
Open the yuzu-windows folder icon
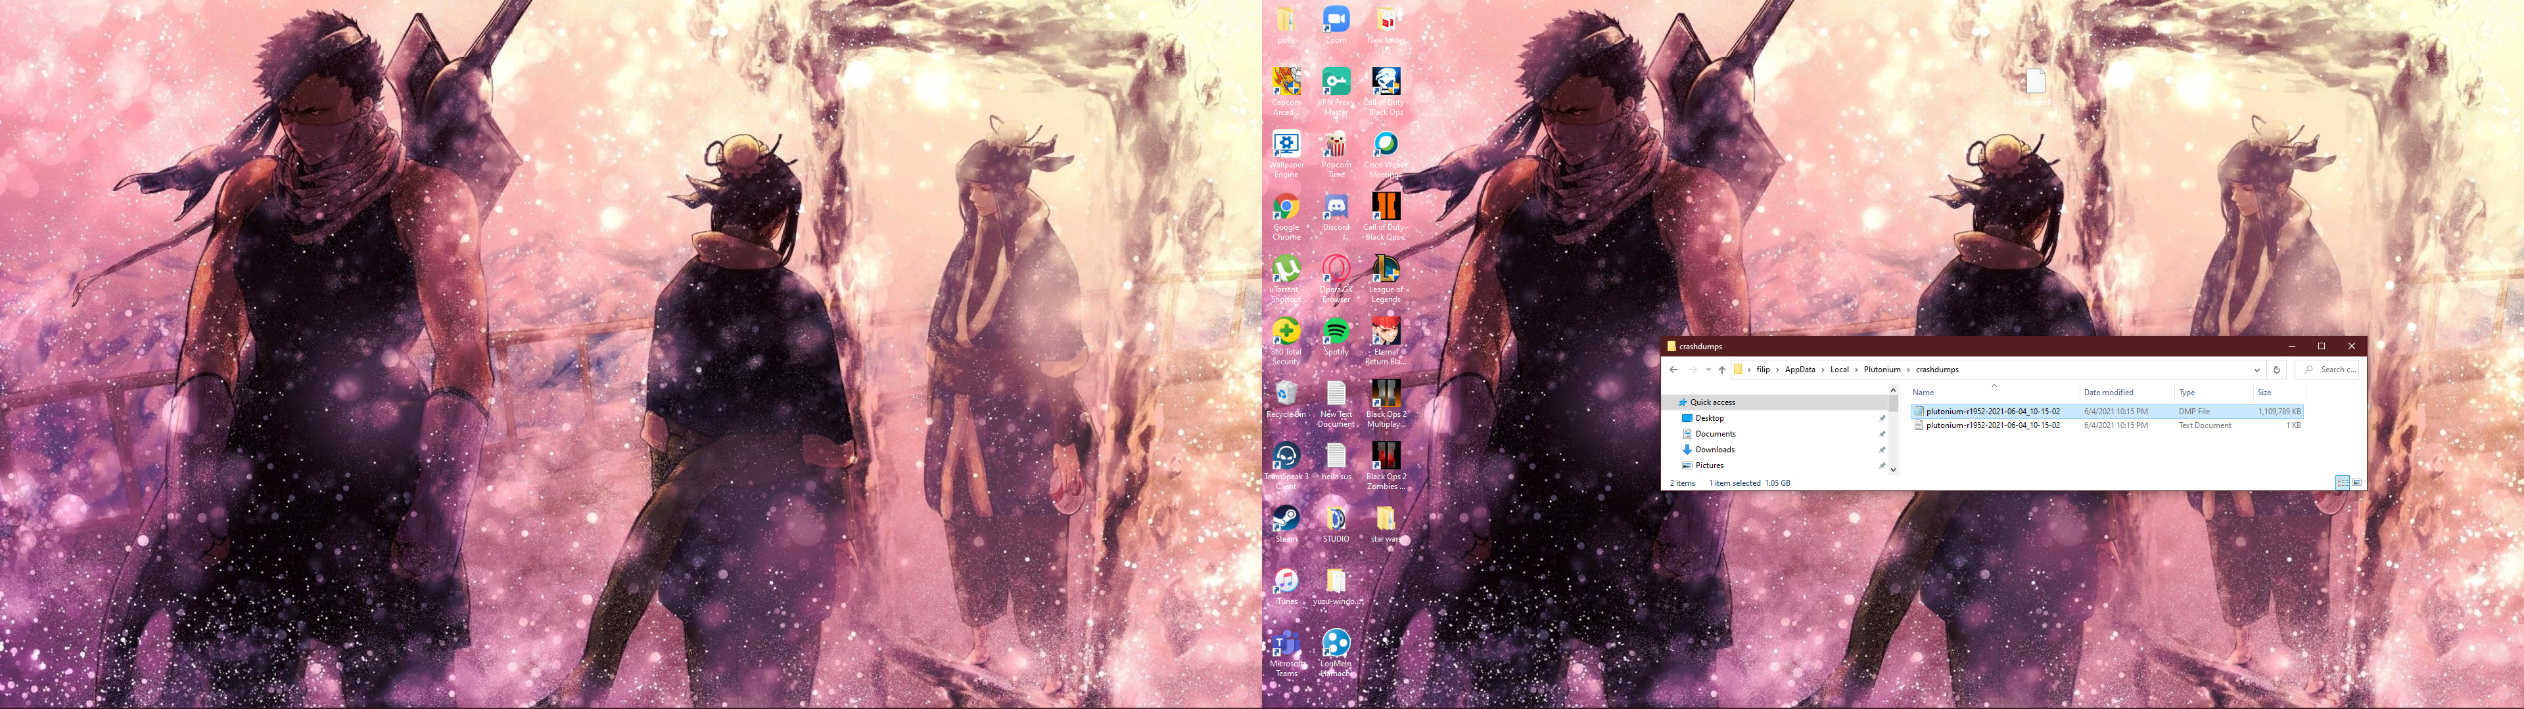[1336, 587]
